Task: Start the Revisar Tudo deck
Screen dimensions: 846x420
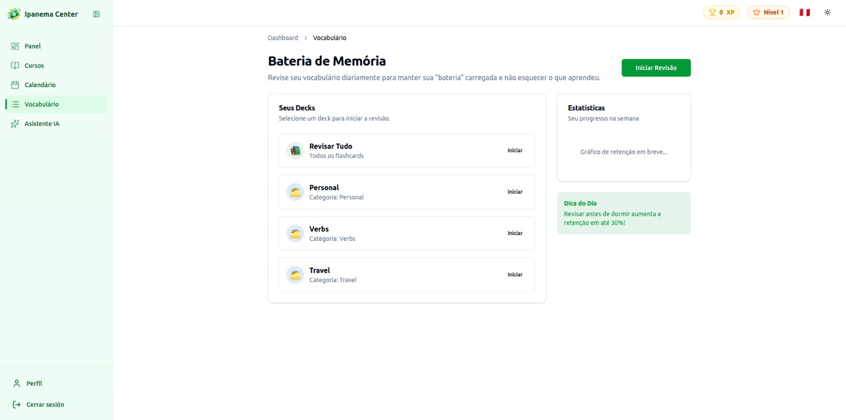Action: pos(514,151)
